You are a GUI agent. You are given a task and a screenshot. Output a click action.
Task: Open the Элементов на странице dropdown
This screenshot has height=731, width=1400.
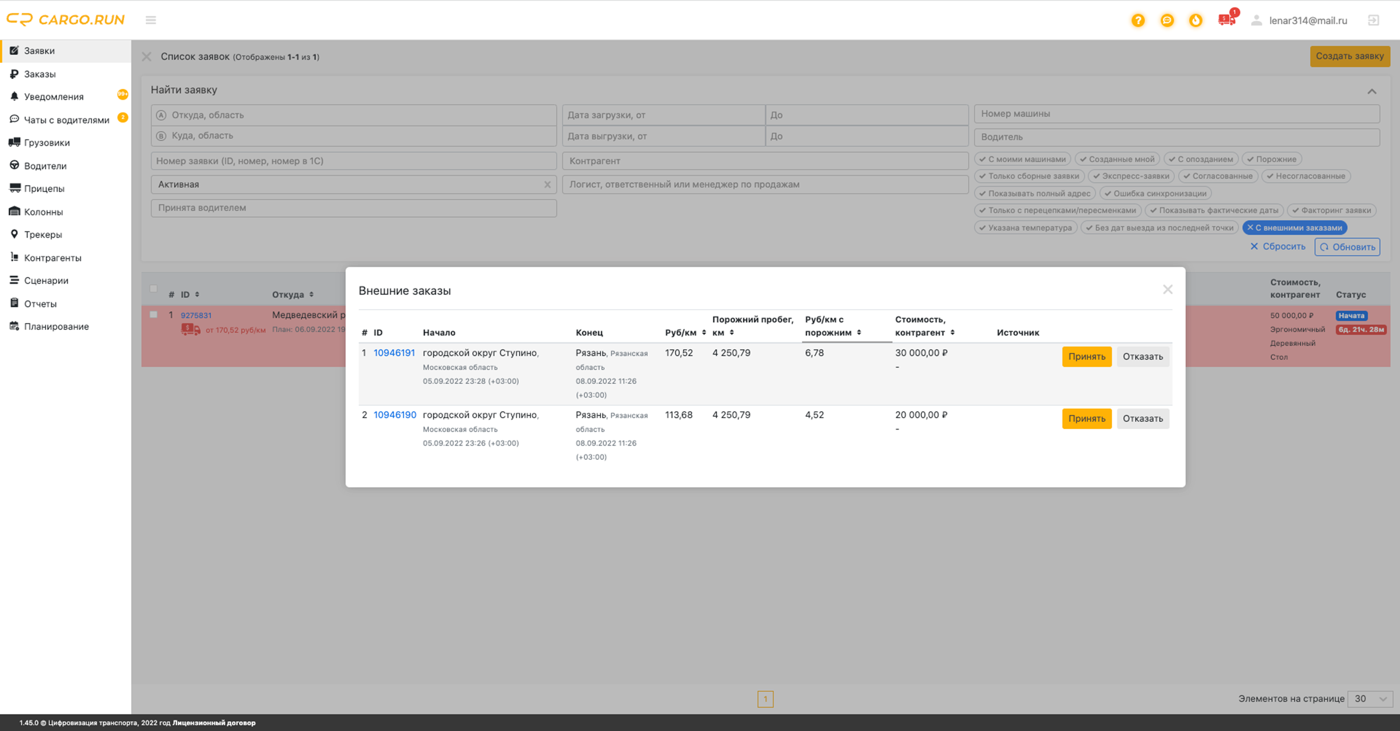click(1370, 698)
